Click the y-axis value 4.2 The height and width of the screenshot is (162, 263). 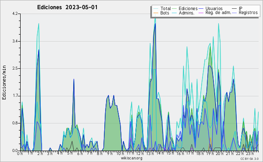click(x=15, y=14)
